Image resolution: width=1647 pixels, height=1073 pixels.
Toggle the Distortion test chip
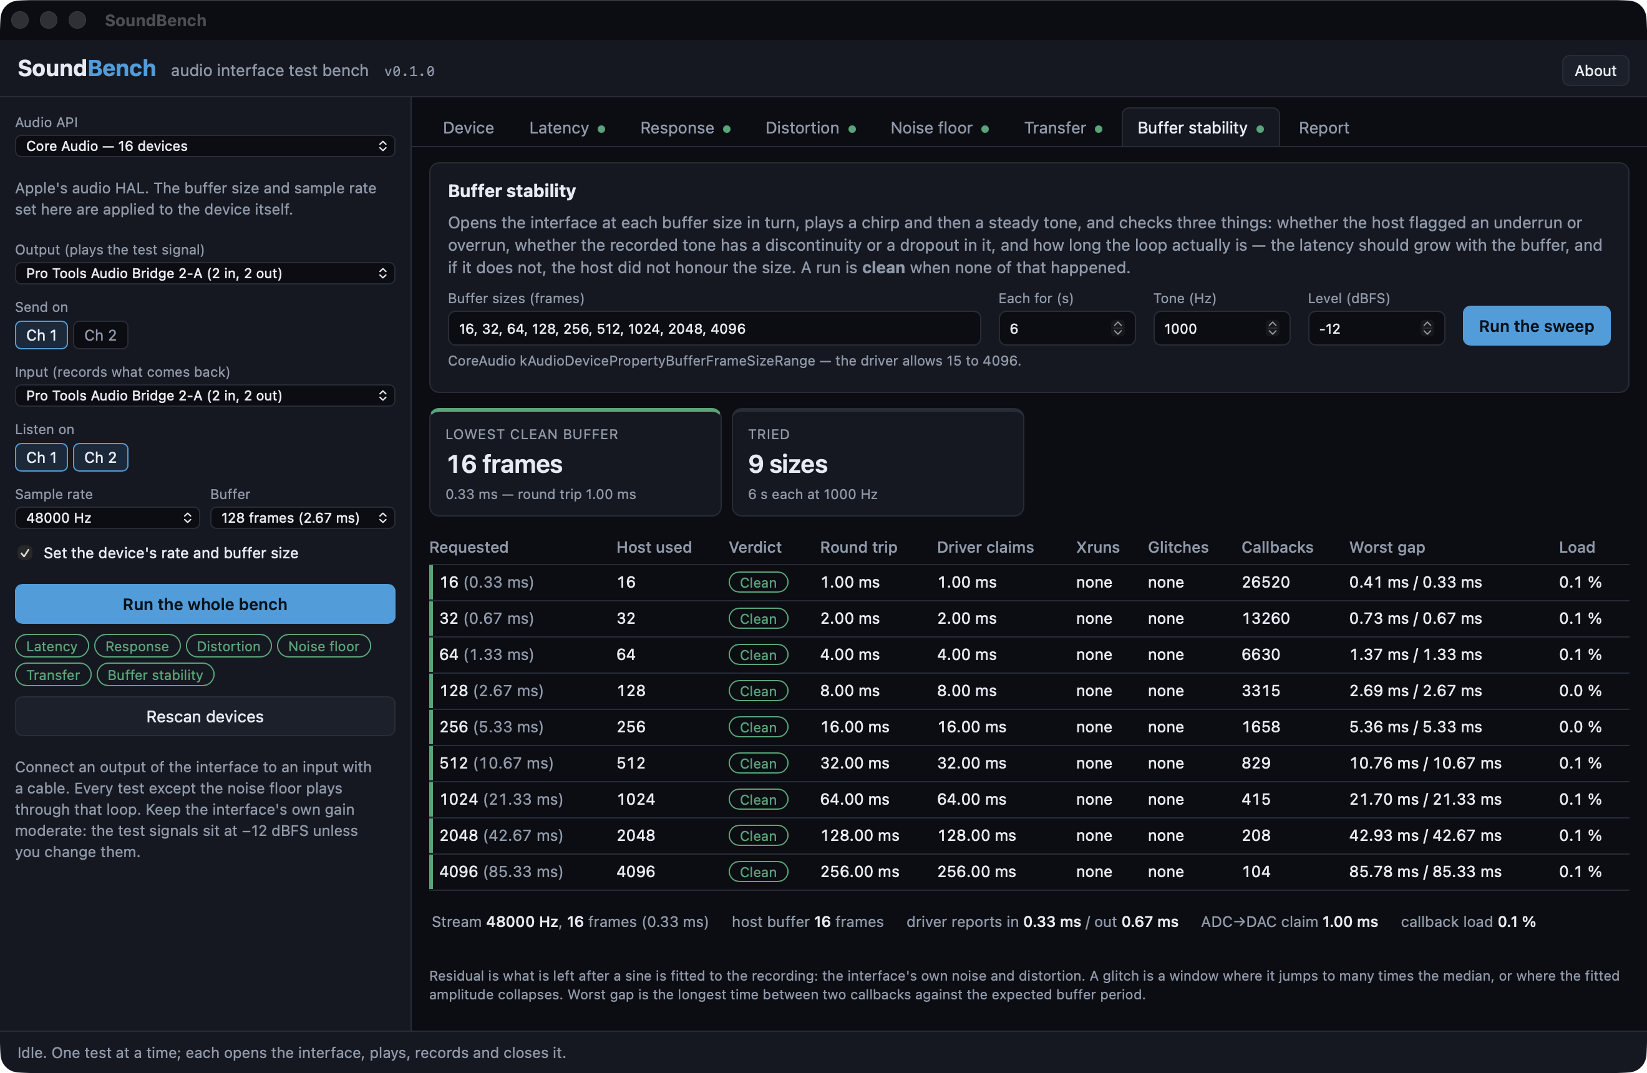(228, 646)
